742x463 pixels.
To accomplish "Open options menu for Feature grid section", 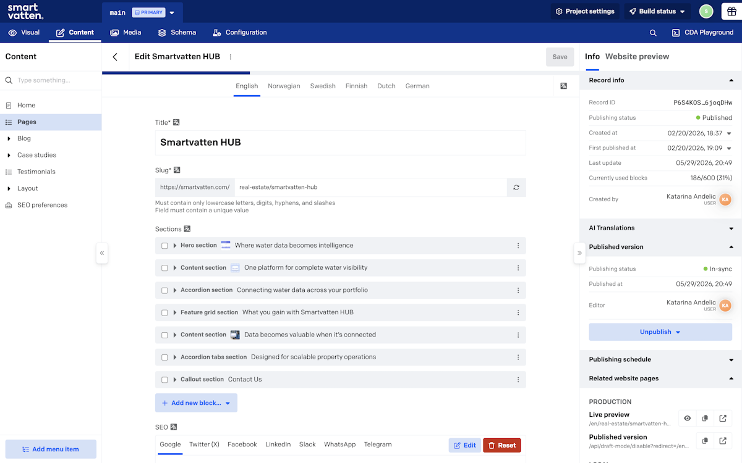I will click(518, 312).
